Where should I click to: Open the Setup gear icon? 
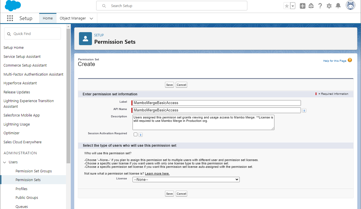329,6
